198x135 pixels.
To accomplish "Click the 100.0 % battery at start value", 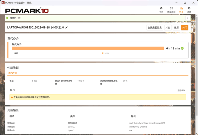I will 81,81.
